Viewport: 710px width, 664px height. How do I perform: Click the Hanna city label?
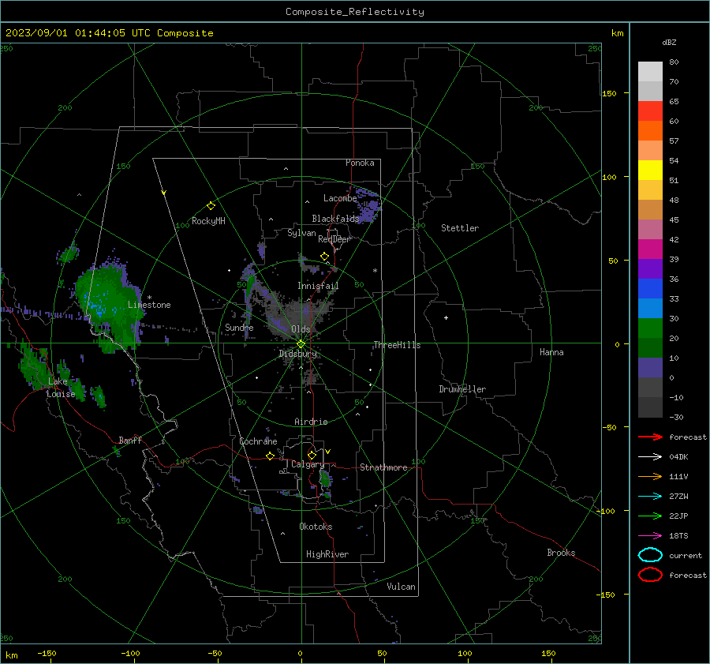point(551,352)
